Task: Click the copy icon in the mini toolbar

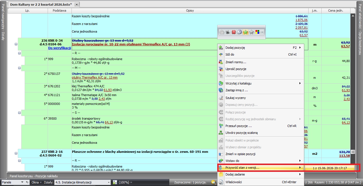Action: [239, 32]
